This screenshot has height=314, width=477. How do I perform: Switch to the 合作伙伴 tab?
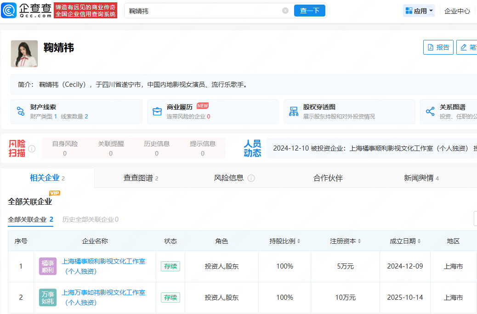tap(328, 178)
